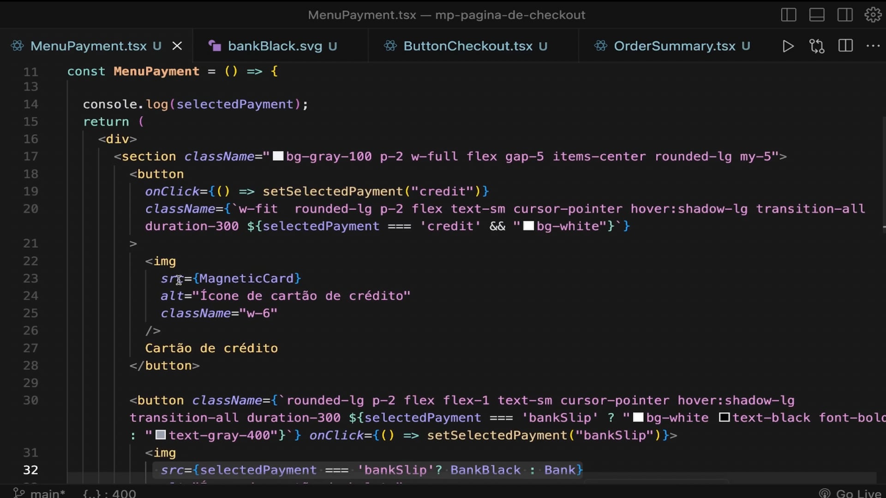This screenshot has height=498, width=886.
Task: Click the text-black color swatch
Action: tap(724, 418)
